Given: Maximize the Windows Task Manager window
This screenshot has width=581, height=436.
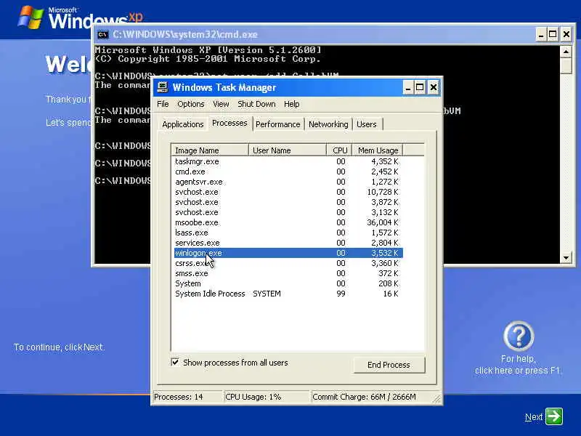Looking at the screenshot, I should coord(420,88).
